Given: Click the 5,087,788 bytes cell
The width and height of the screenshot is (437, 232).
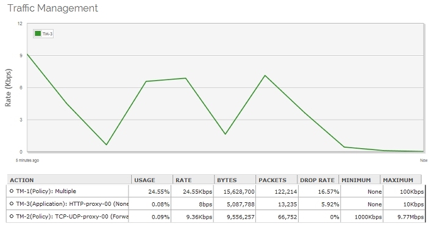Looking at the screenshot, I should (235, 204).
